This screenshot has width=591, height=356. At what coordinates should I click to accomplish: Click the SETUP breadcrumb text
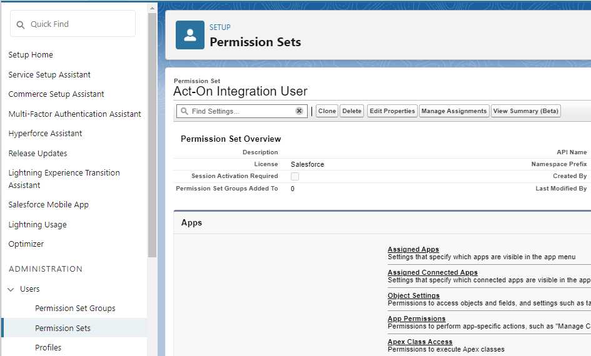(x=220, y=27)
